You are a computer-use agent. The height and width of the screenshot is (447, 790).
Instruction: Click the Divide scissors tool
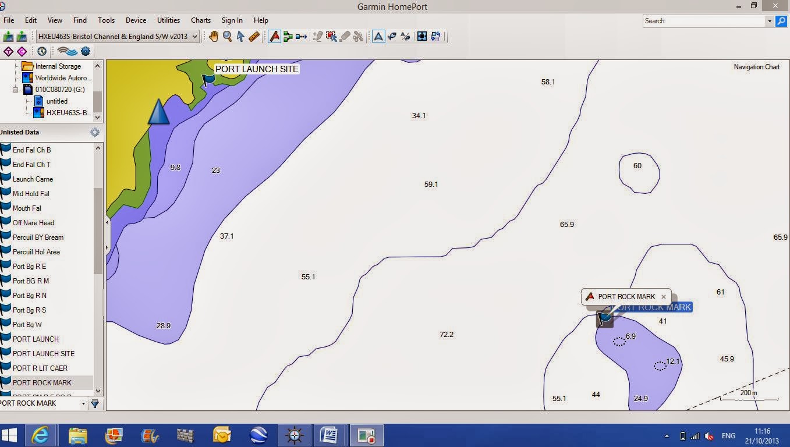tap(358, 37)
